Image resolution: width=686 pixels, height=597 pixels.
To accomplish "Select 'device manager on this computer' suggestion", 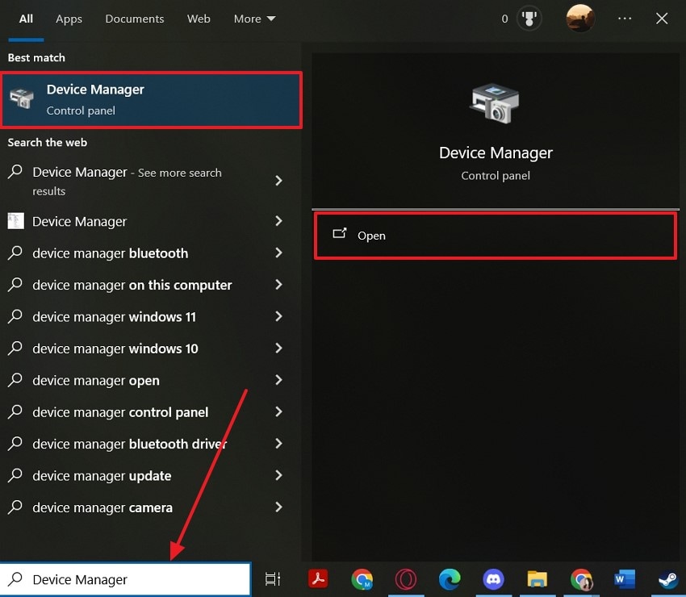I will (x=132, y=285).
